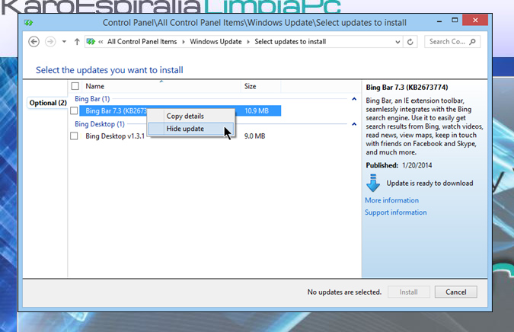The width and height of the screenshot is (514, 332).
Task: Sort list by Name column header
Action: tap(161, 86)
